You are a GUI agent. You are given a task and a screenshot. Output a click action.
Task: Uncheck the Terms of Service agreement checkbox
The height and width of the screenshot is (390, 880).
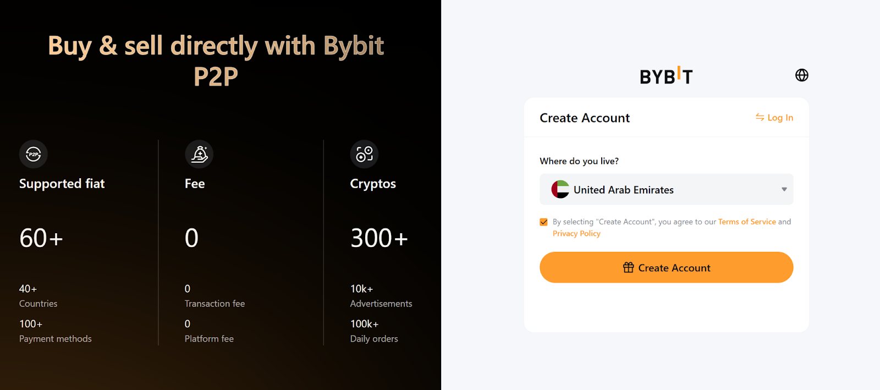(x=543, y=222)
